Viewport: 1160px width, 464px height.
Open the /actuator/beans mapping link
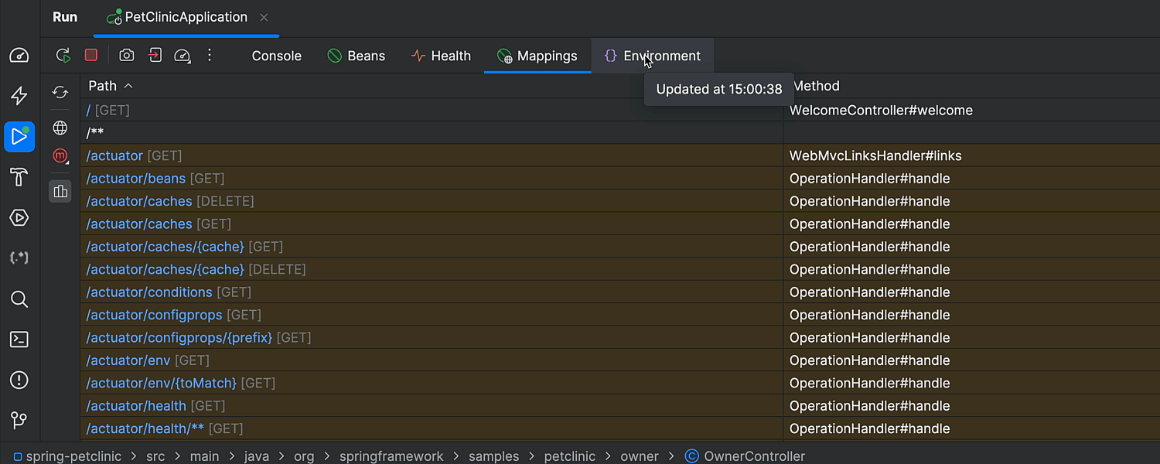pyautogui.click(x=136, y=179)
